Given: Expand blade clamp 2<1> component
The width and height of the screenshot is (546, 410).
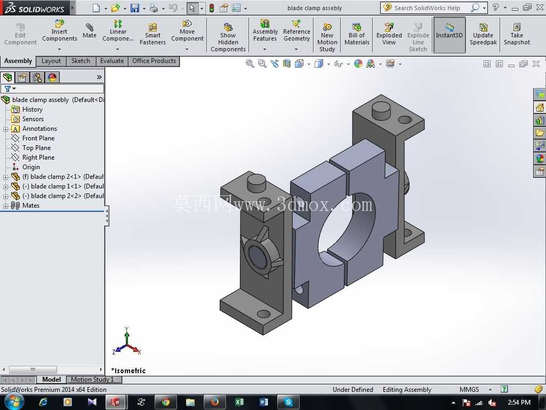Looking at the screenshot, I should [x=5, y=177].
